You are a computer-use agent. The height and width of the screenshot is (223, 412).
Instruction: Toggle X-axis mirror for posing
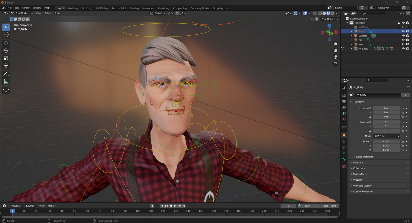(x=317, y=19)
